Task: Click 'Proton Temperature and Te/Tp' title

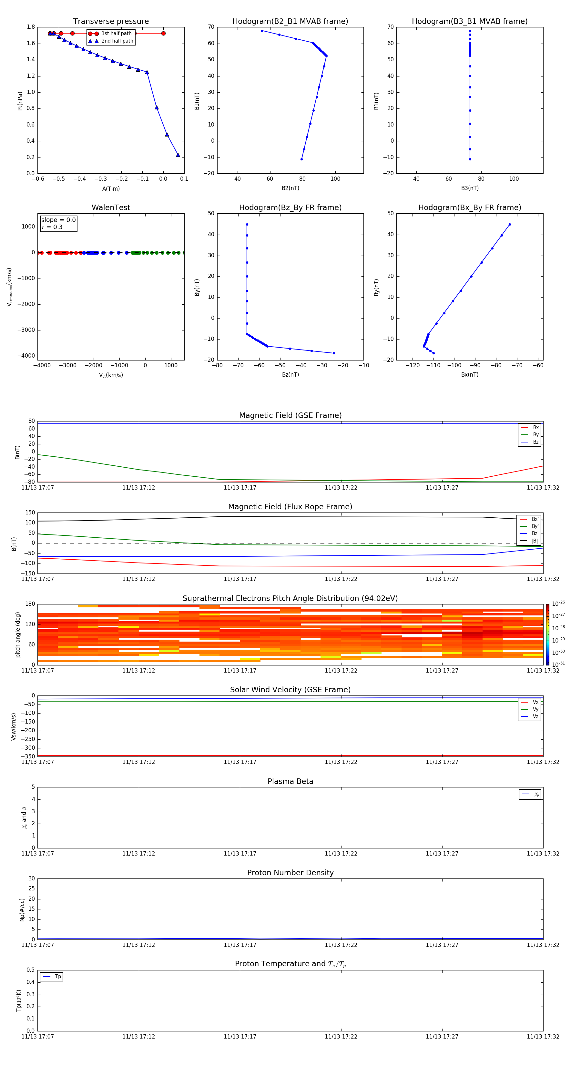Action: pos(290,964)
